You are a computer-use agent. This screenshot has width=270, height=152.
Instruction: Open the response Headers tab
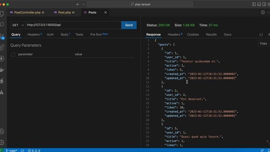(x=175, y=35)
